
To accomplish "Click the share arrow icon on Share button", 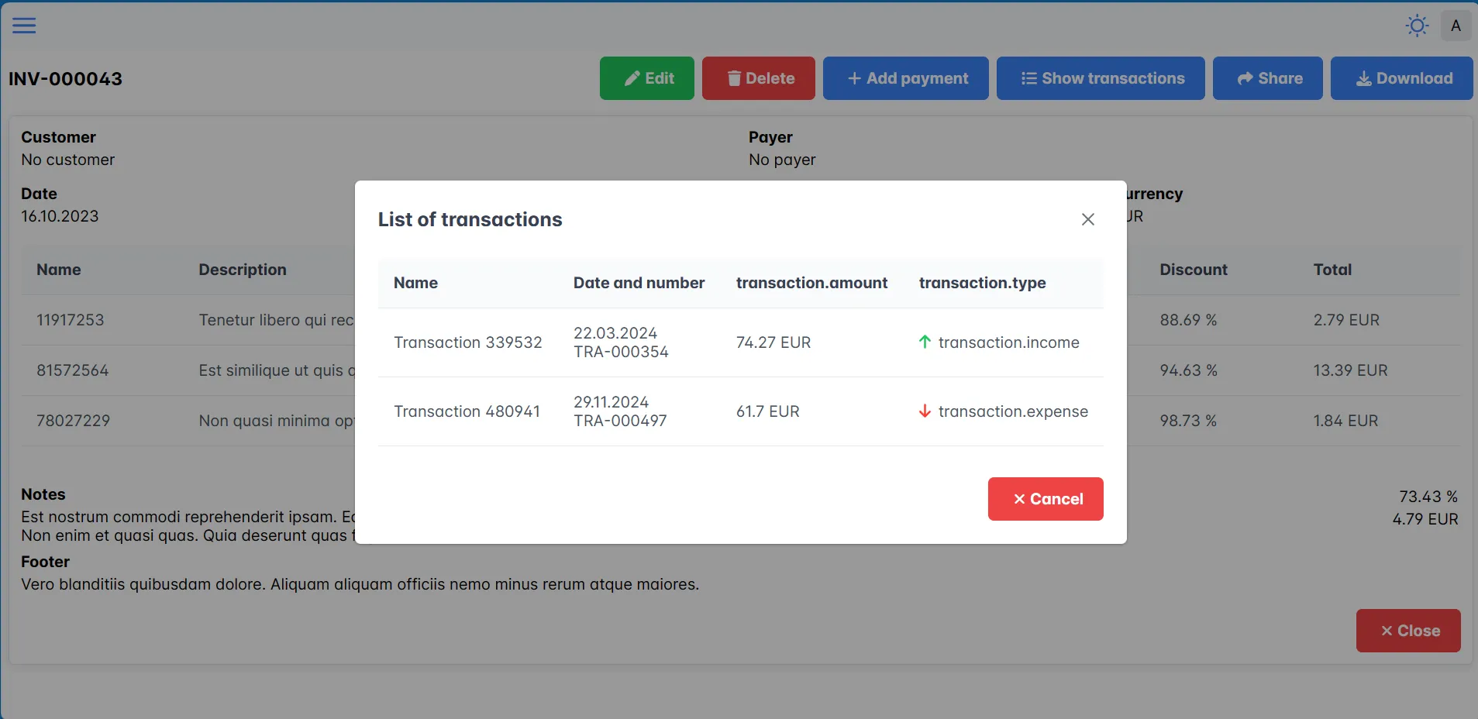I will [x=1245, y=77].
